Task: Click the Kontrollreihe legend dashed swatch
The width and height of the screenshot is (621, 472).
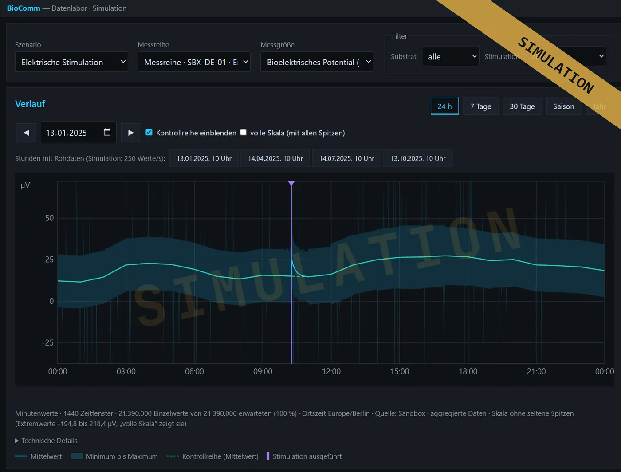Action: (173, 456)
